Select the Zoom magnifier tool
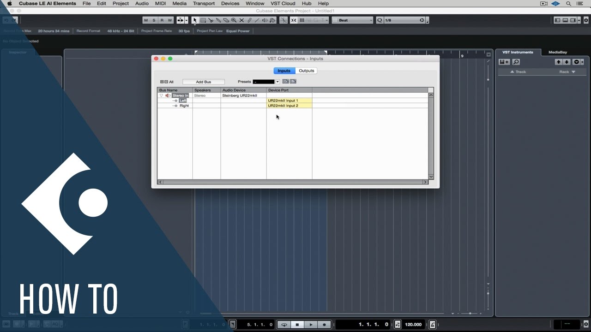The height and width of the screenshot is (332, 591). pos(234,20)
